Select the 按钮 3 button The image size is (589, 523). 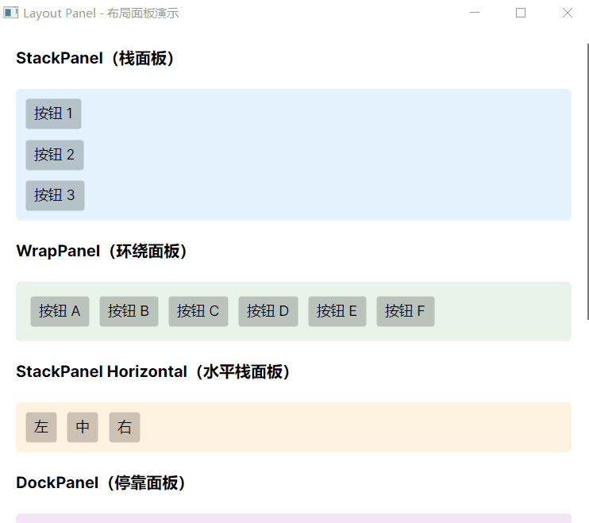(55, 195)
